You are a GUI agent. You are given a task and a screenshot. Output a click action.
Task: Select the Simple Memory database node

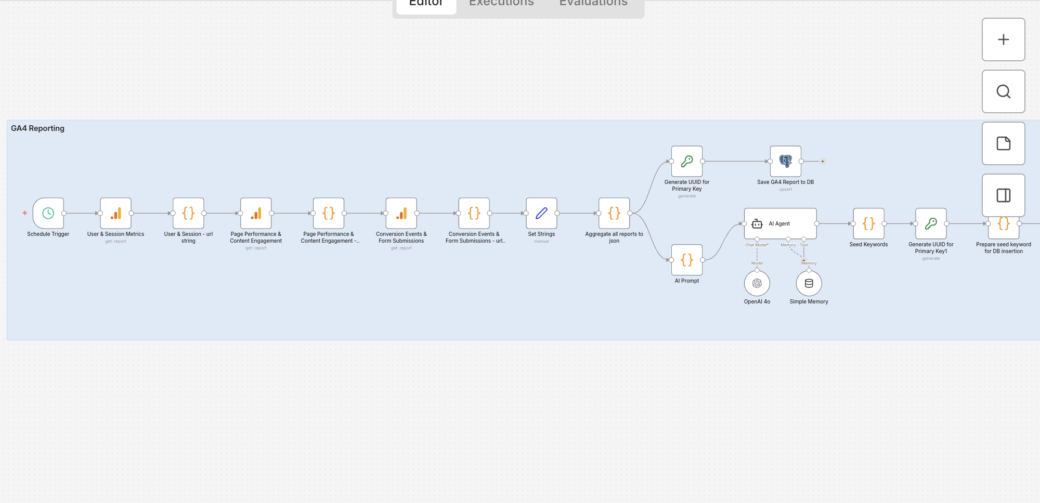click(x=809, y=283)
